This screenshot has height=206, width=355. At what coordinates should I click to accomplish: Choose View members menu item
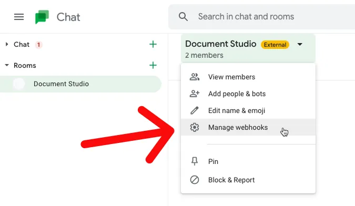pos(248,77)
